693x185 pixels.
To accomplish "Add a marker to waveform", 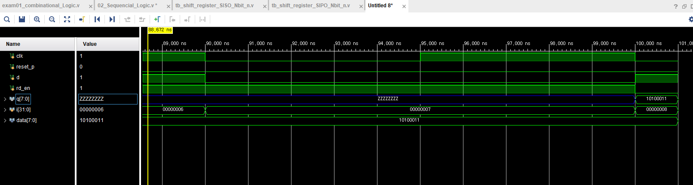I will (157, 19).
